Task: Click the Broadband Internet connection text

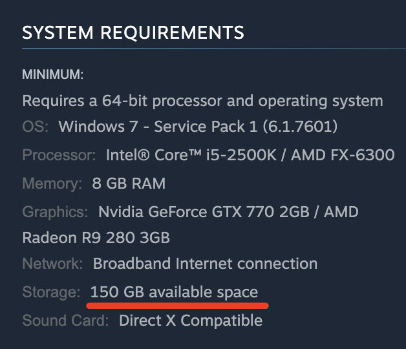Action: [205, 264]
